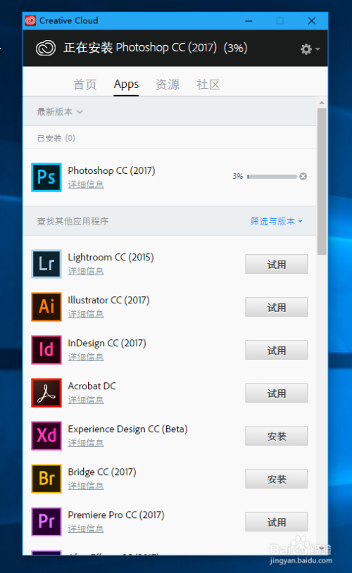The height and width of the screenshot is (573, 352).
Task: Click the Bridge CC app icon
Action: click(46, 479)
